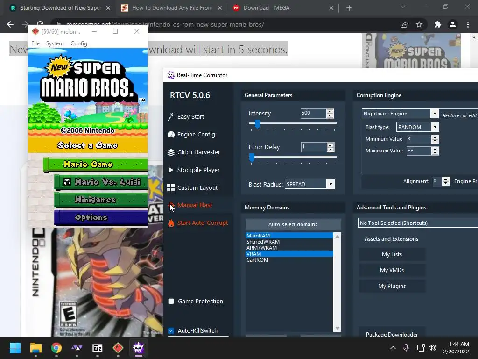Open File Explorer from taskbar

pos(35,348)
